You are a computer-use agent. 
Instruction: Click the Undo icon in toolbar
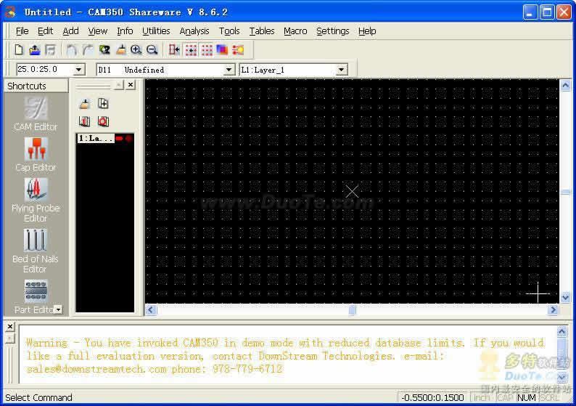click(x=71, y=49)
